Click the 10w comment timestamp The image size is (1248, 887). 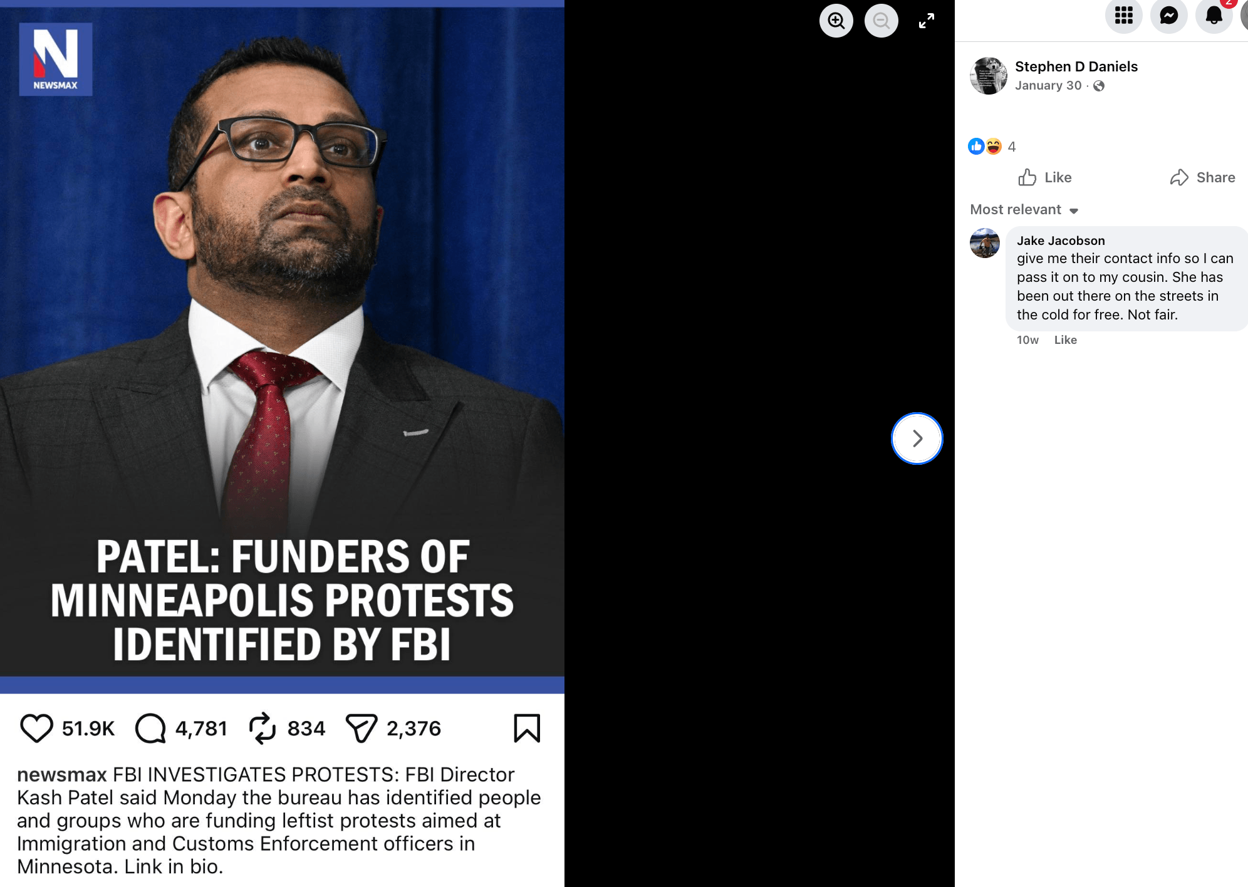1027,340
